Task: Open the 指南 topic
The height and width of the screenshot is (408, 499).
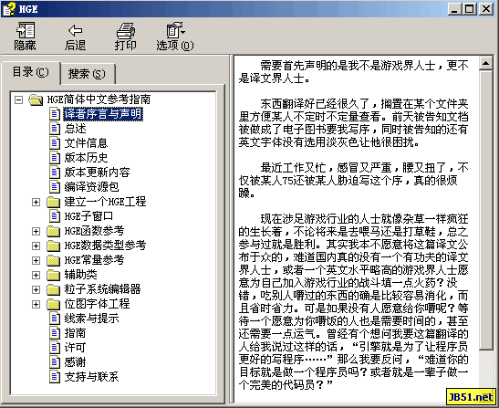Action: pyautogui.click(x=76, y=333)
